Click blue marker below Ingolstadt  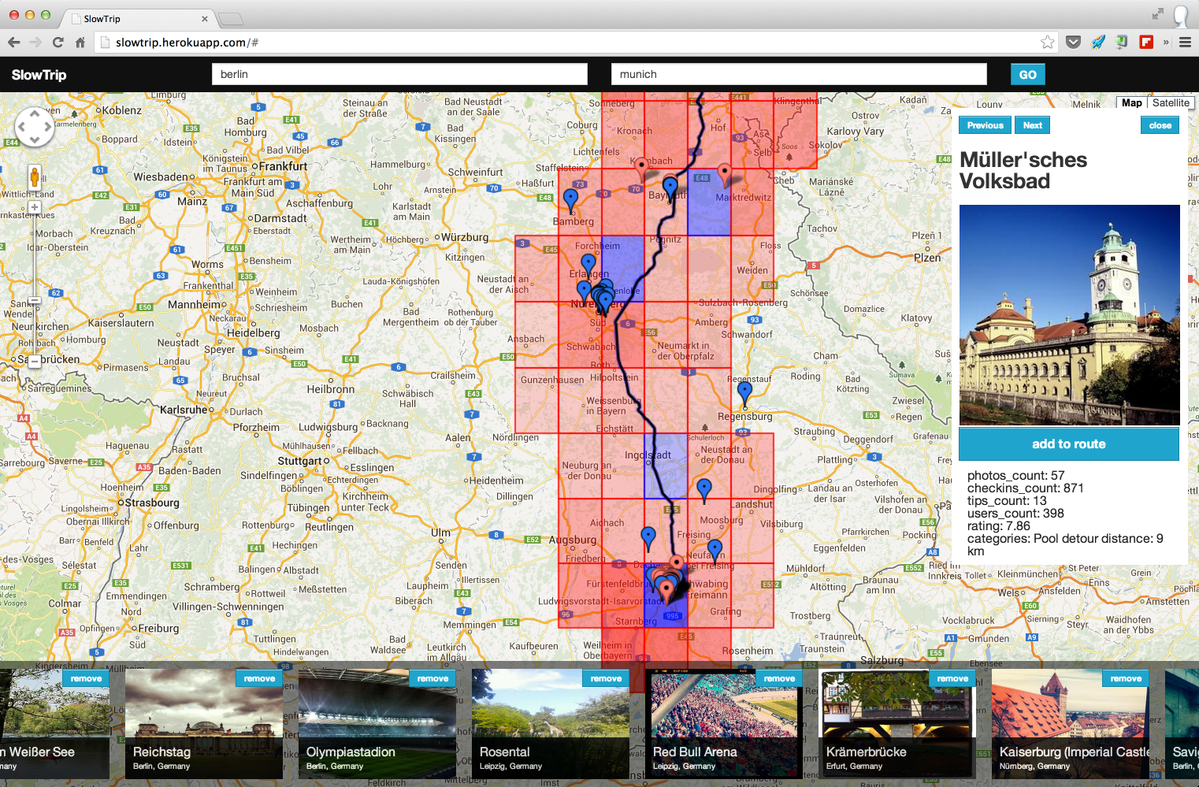point(704,490)
